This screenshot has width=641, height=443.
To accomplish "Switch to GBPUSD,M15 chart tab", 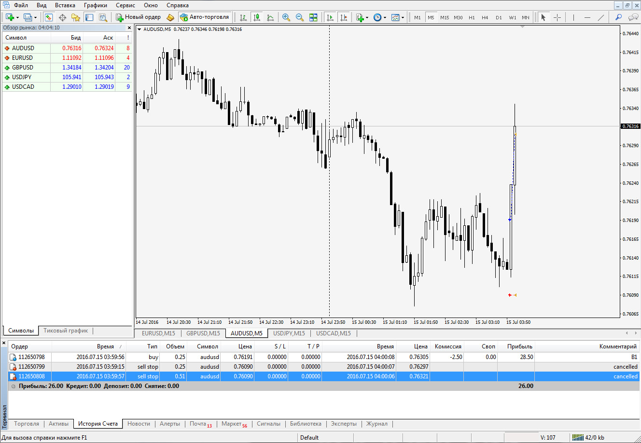I will [x=203, y=333].
